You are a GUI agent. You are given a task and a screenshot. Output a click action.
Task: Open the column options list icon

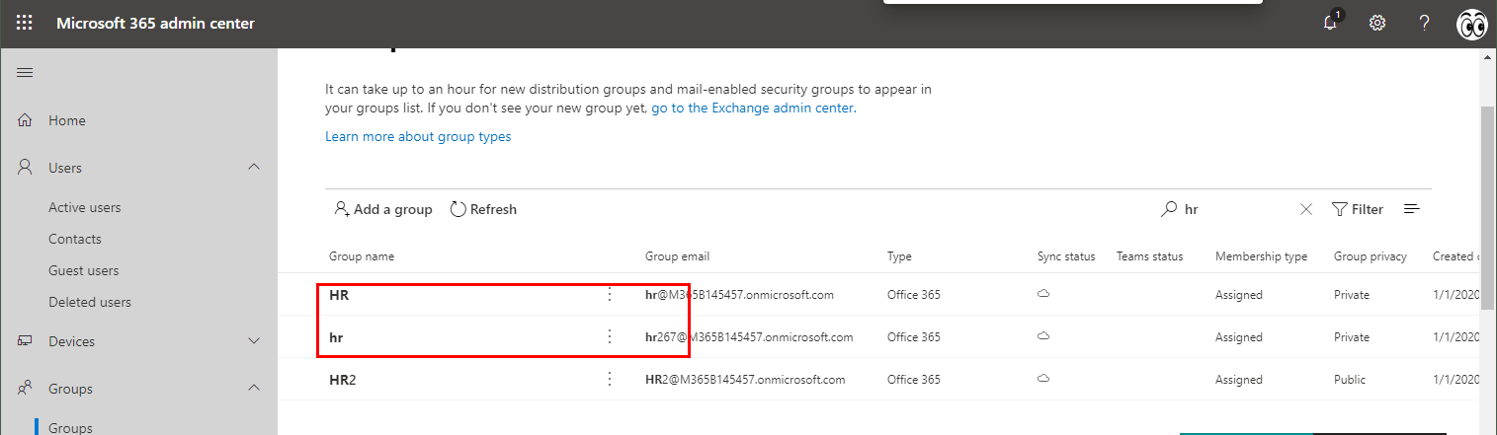[1412, 209]
